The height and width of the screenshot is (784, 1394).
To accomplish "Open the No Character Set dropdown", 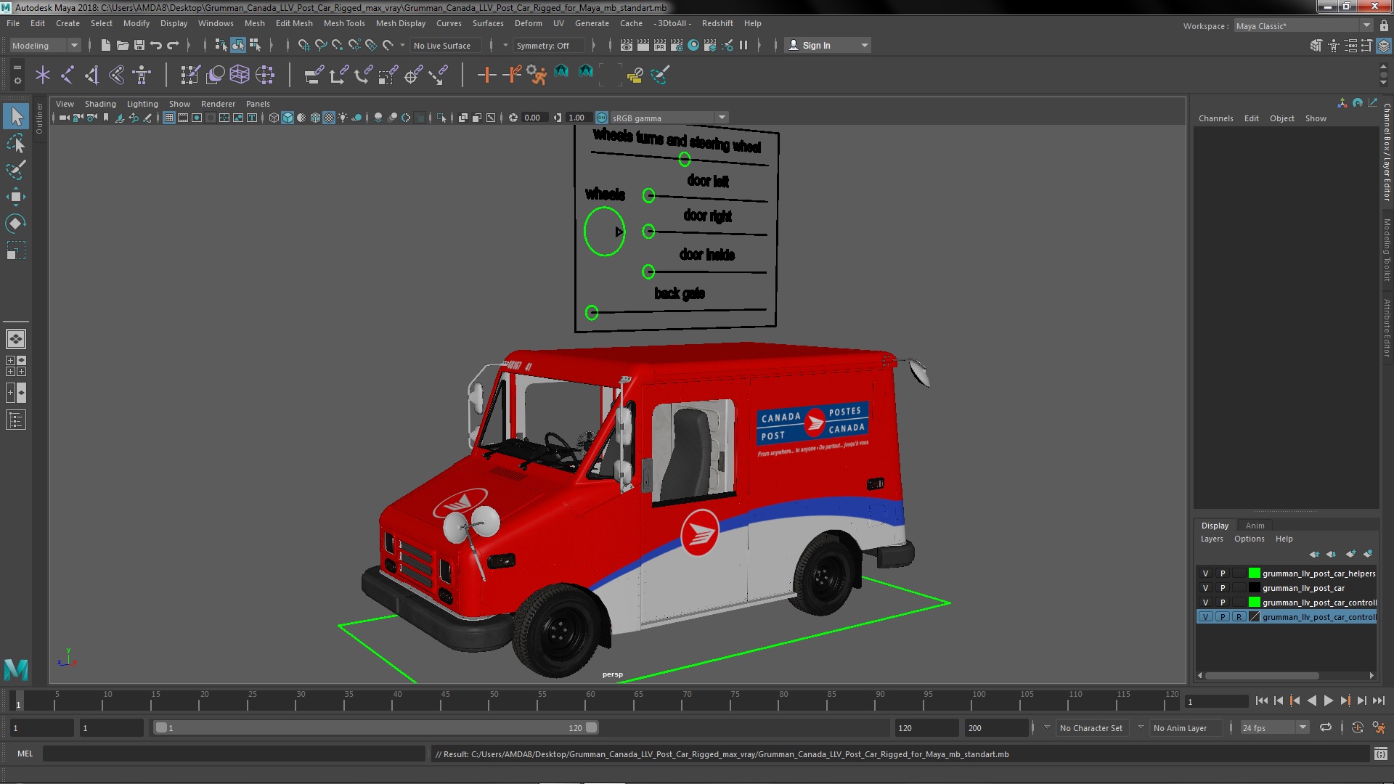I will [1091, 728].
